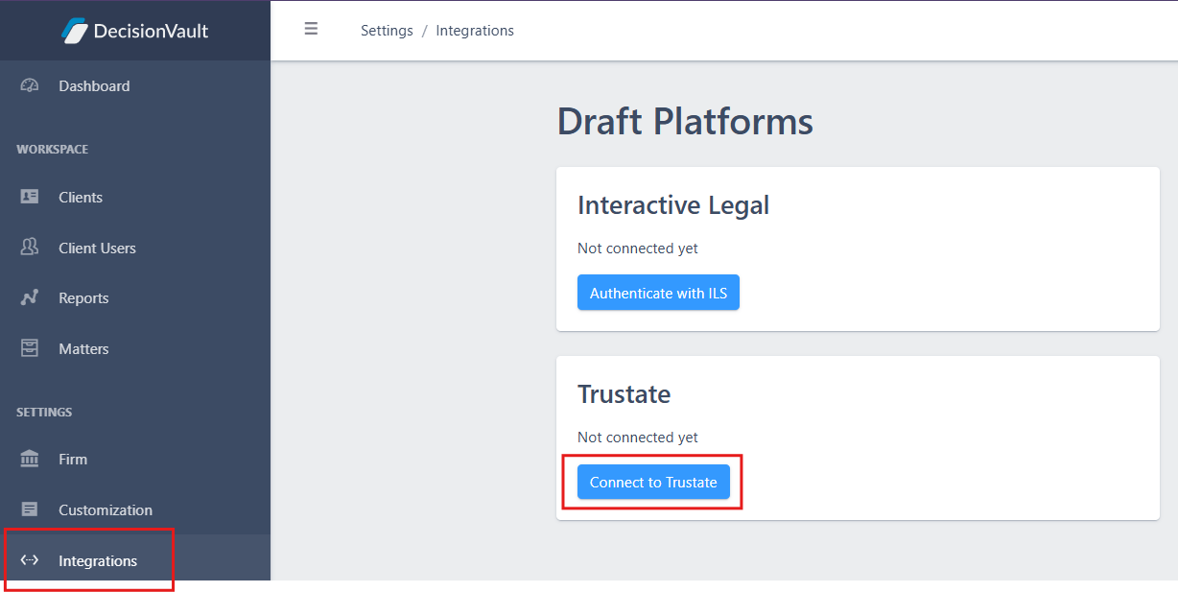
Task: Click the SETTINGS section label
Action: click(44, 413)
